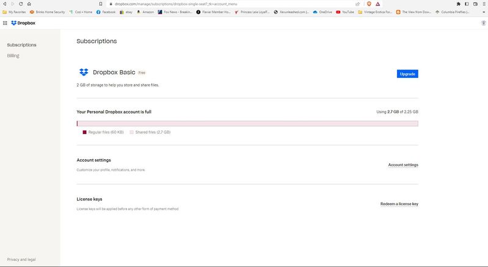Click the share icon in the address bar
The image size is (488, 267).
pyautogui.click(x=357, y=4)
